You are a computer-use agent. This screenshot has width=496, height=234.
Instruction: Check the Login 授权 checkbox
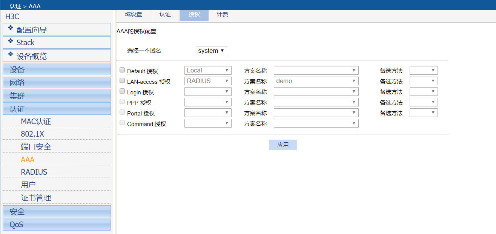click(x=122, y=91)
